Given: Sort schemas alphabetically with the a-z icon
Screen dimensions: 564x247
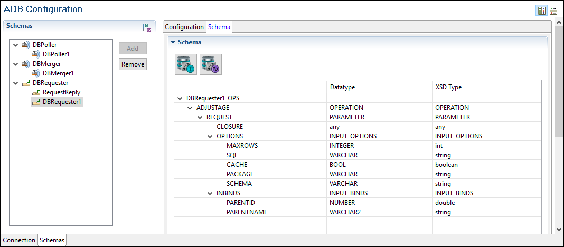Looking at the screenshot, I should (x=146, y=27).
